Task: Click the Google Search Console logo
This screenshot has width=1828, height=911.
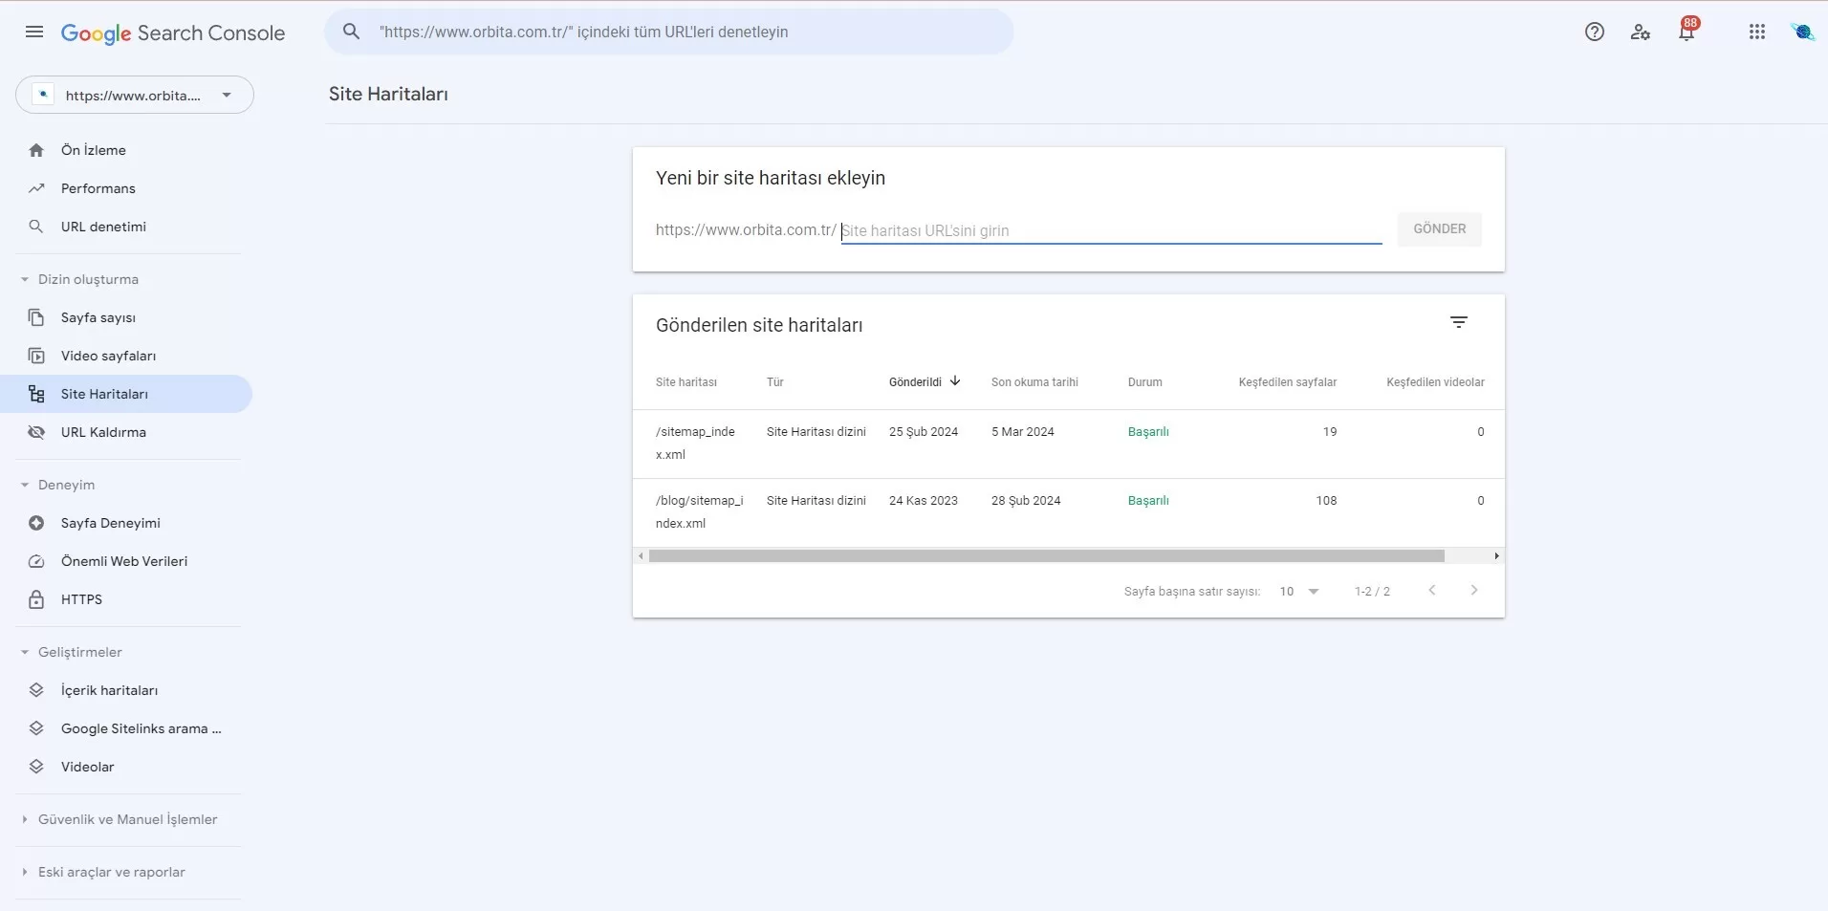Action: tap(173, 33)
